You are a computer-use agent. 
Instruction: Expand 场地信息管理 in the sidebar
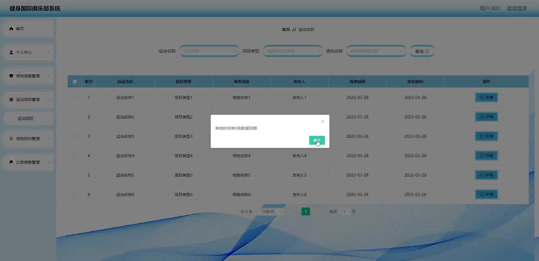28,76
